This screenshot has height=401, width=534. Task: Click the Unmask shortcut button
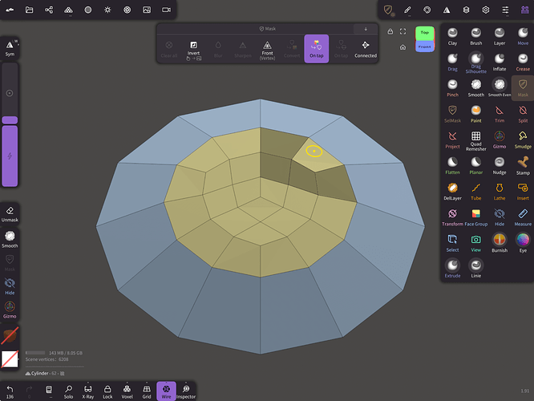pyautogui.click(x=10, y=214)
